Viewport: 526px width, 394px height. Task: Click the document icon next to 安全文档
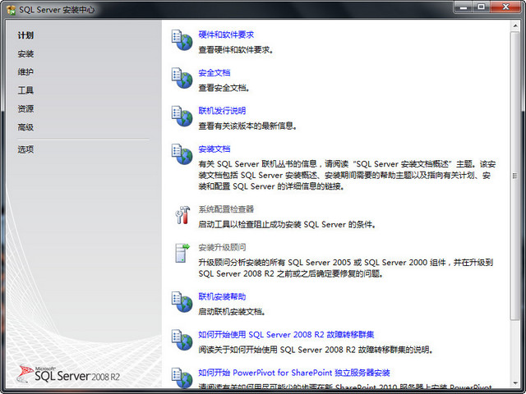tap(182, 78)
